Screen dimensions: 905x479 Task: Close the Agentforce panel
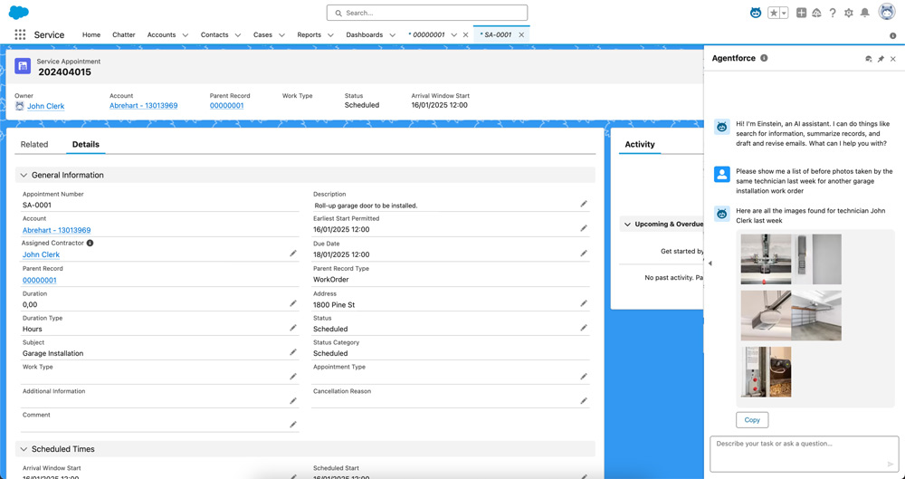pyautogui.click(x=893, y=59)
